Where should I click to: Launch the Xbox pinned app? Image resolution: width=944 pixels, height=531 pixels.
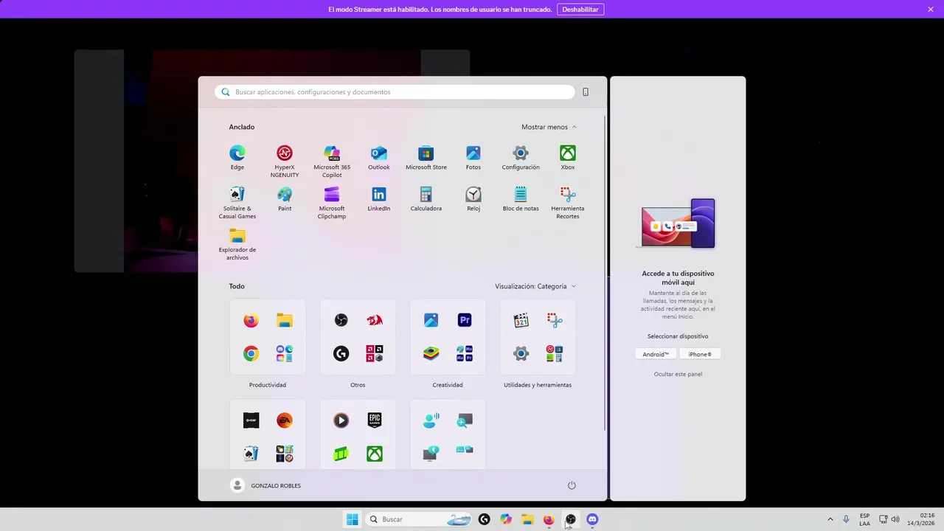(x=568, y=157)
